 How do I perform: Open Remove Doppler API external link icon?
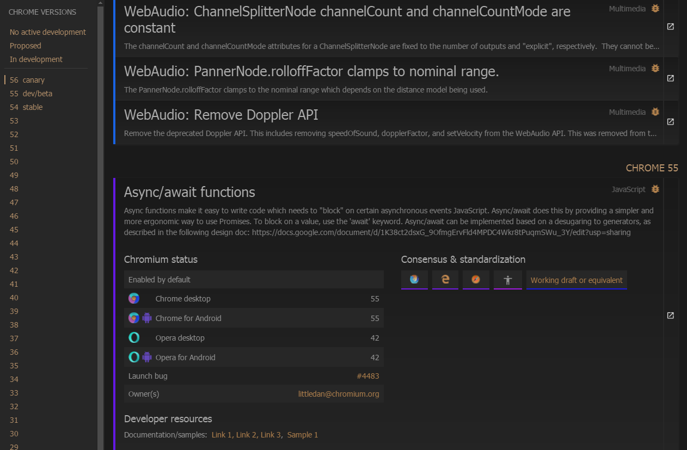click(x=671, y=122)
